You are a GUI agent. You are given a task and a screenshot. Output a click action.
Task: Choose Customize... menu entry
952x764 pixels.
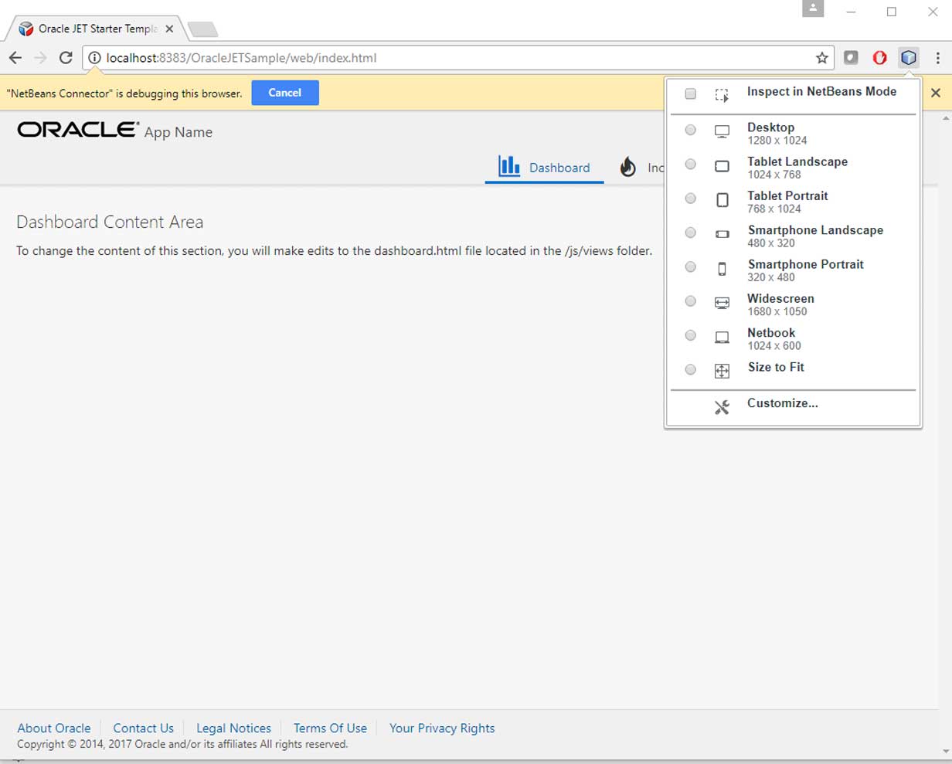coord(794,407)
